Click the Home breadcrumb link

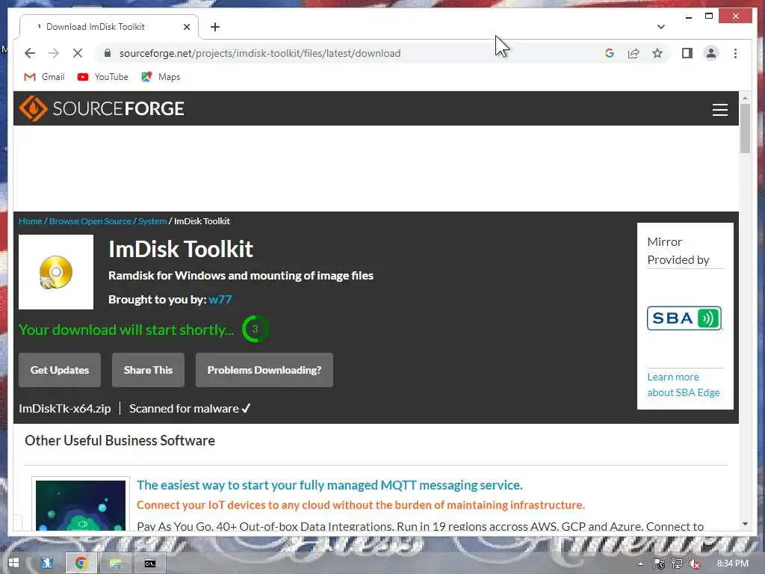pyautogui.click(x=30, y=221)
